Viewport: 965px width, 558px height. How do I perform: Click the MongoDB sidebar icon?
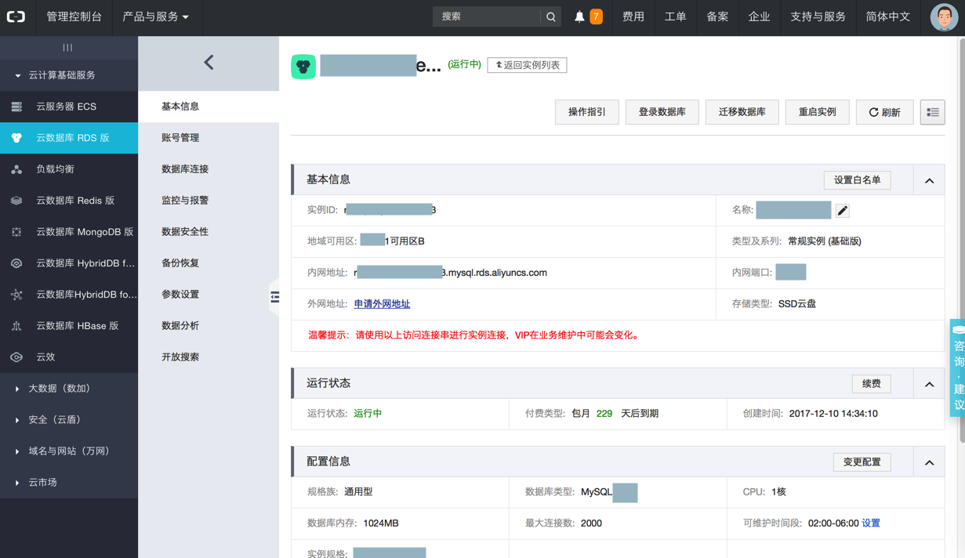16,232
